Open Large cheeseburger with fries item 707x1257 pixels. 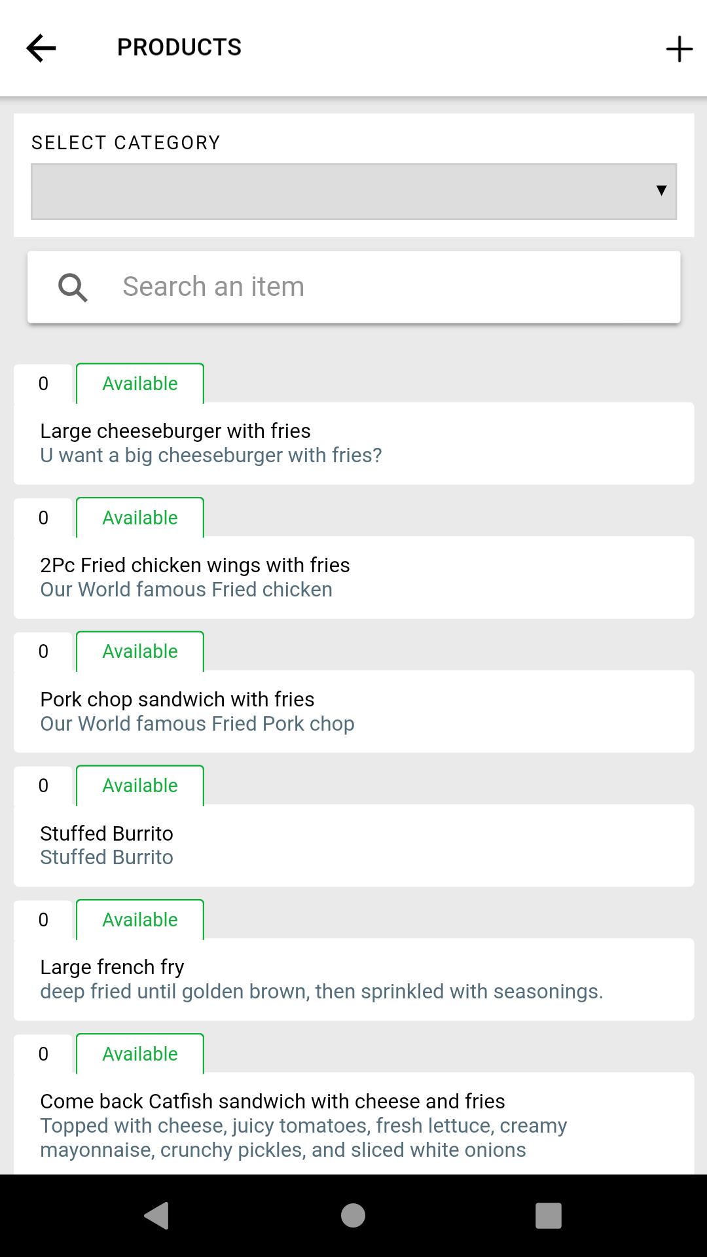353,443
